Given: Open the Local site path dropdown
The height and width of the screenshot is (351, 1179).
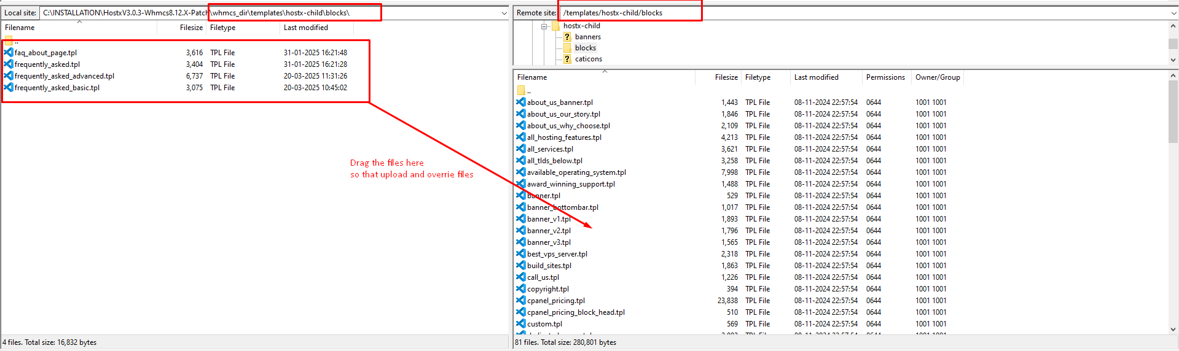Looking at the screenshot, I should tap(504, 13).
